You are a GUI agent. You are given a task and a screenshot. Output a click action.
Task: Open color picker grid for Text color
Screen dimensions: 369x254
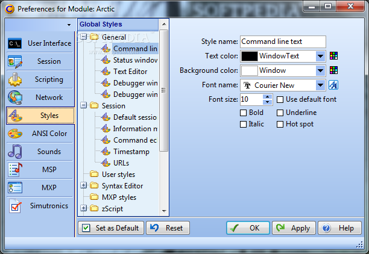coord(333,56)
